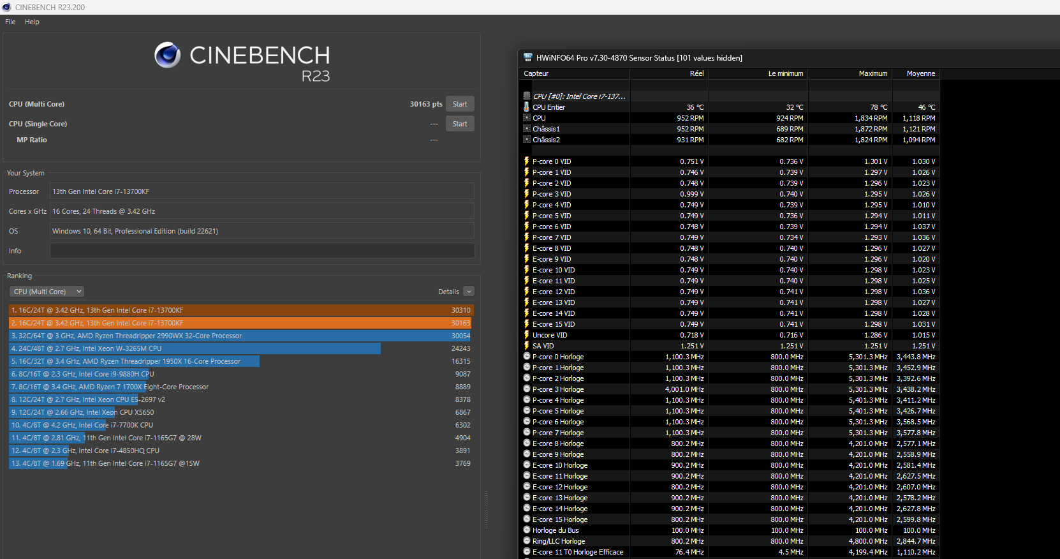Click the Processor field showing i7-13700KF
This screenshot has height=559, width=1060.
pyautogui.click(x=262, y=191)
